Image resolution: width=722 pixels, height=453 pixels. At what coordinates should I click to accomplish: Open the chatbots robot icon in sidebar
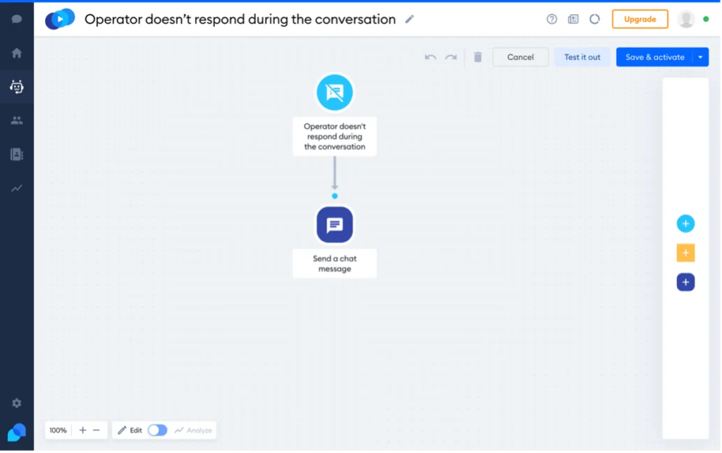(17, 87)
